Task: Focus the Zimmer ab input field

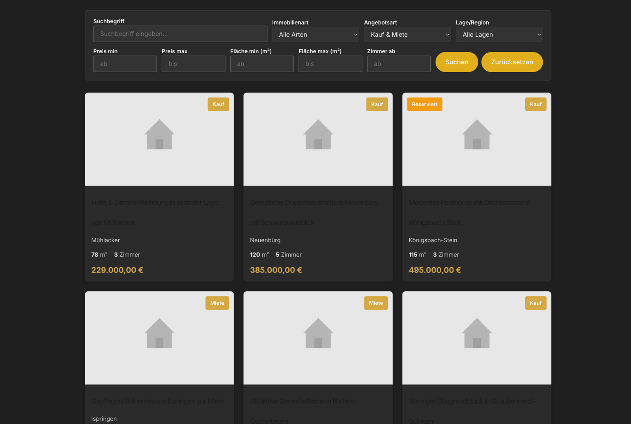Action: (399, 64)
